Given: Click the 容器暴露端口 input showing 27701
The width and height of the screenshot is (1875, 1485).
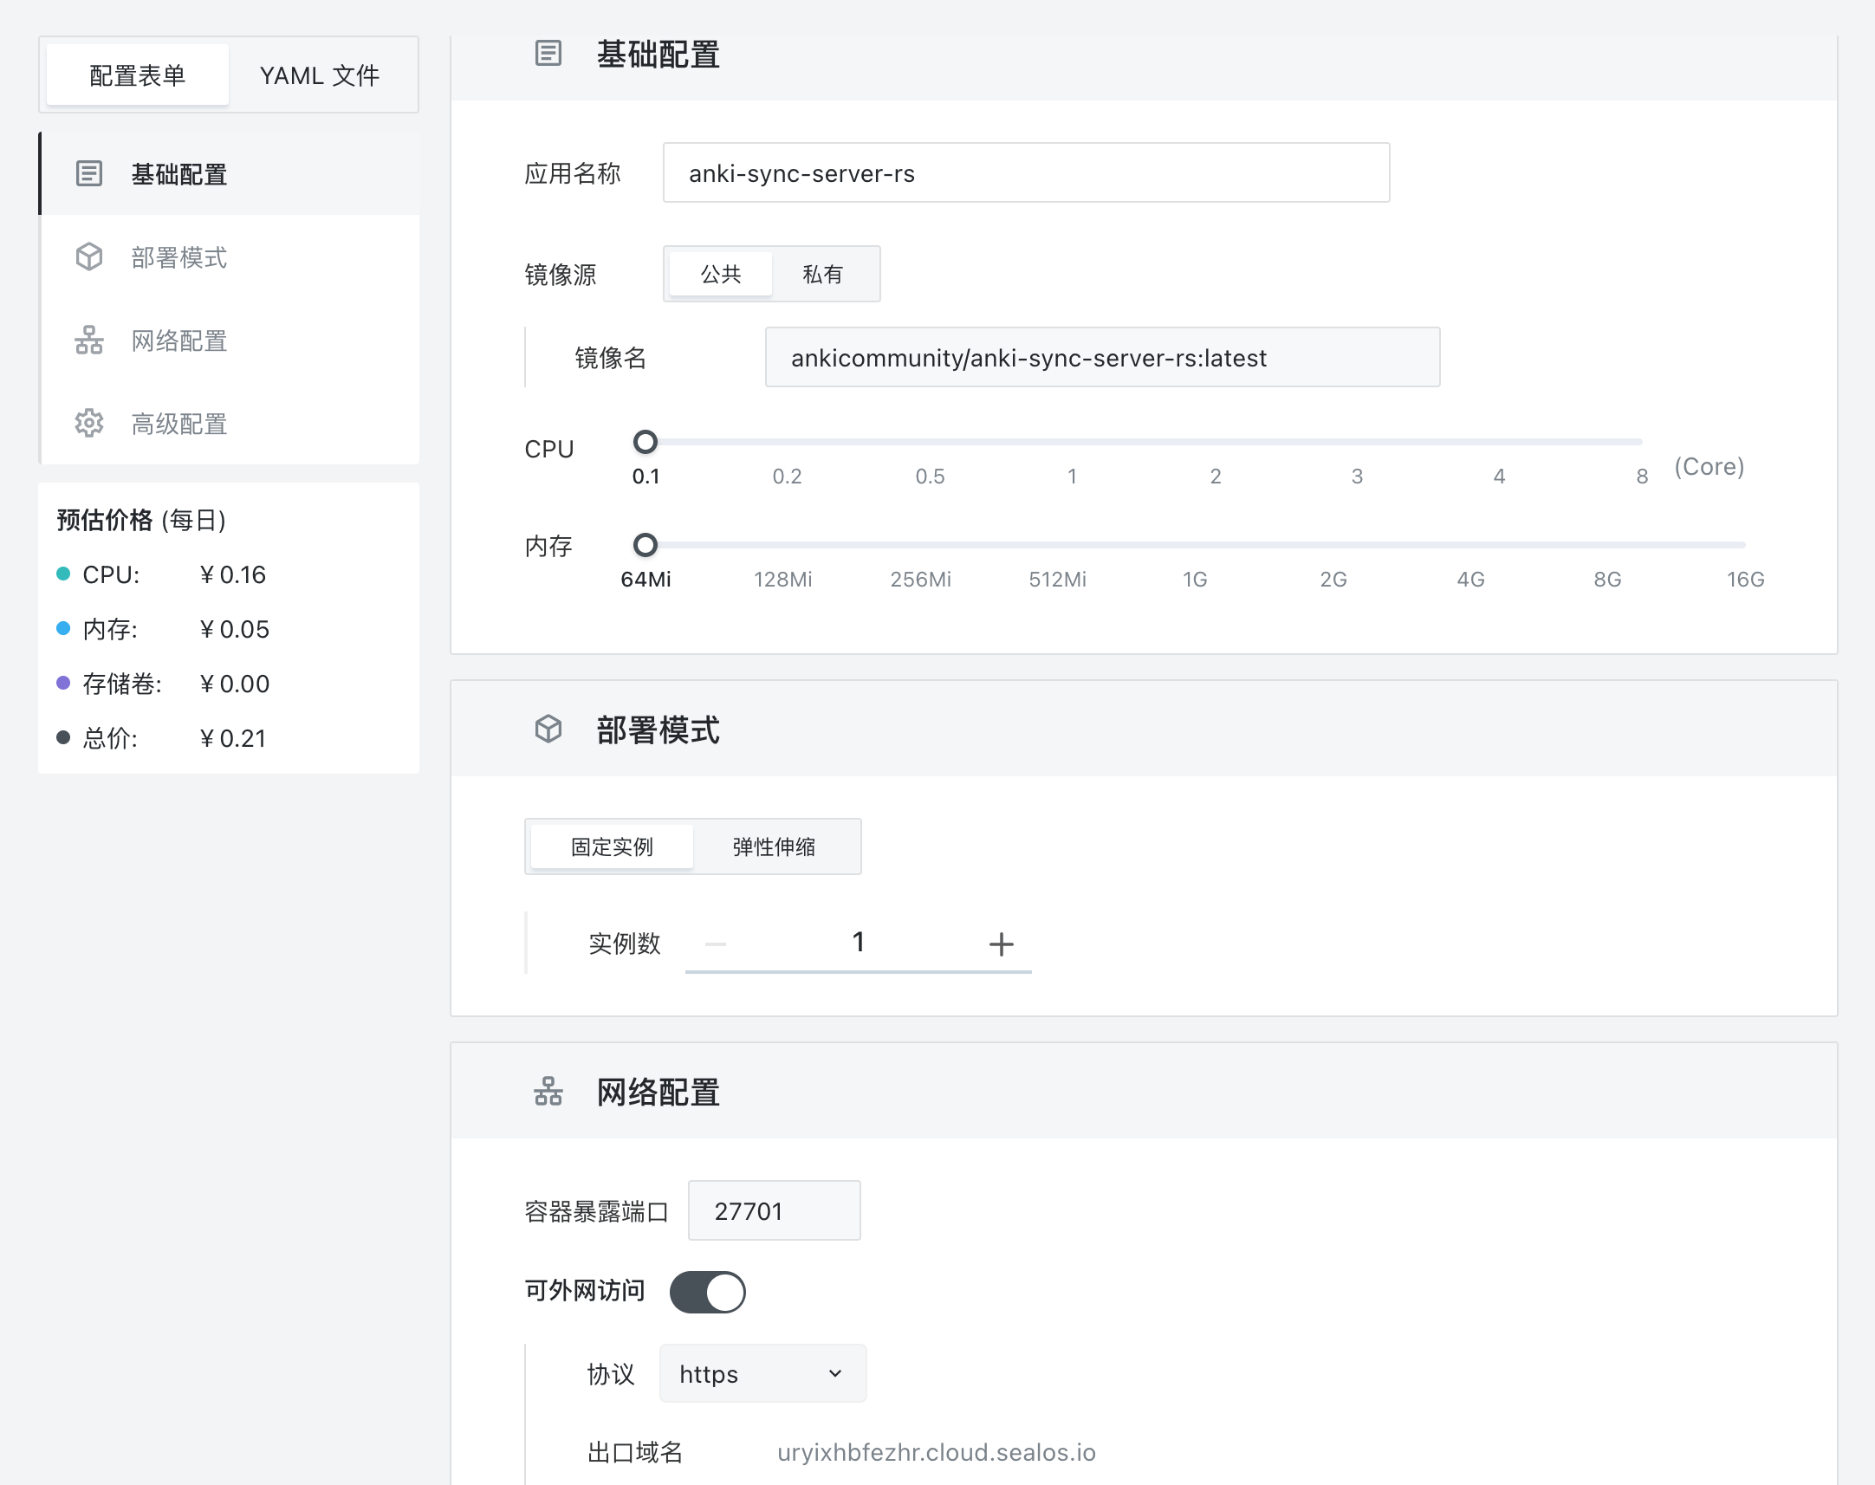Looking at the screenshot, I should [774, 1210].
